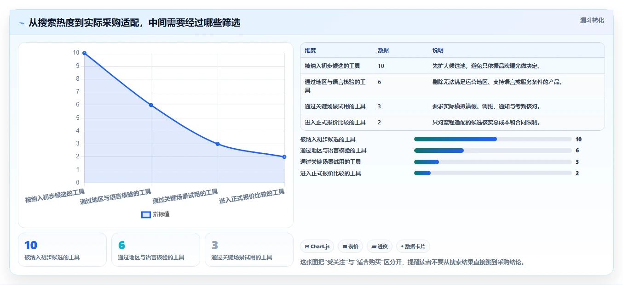The image size is (623, 285).
Task: Click the 进度 tag
Action: click(380, 246)
